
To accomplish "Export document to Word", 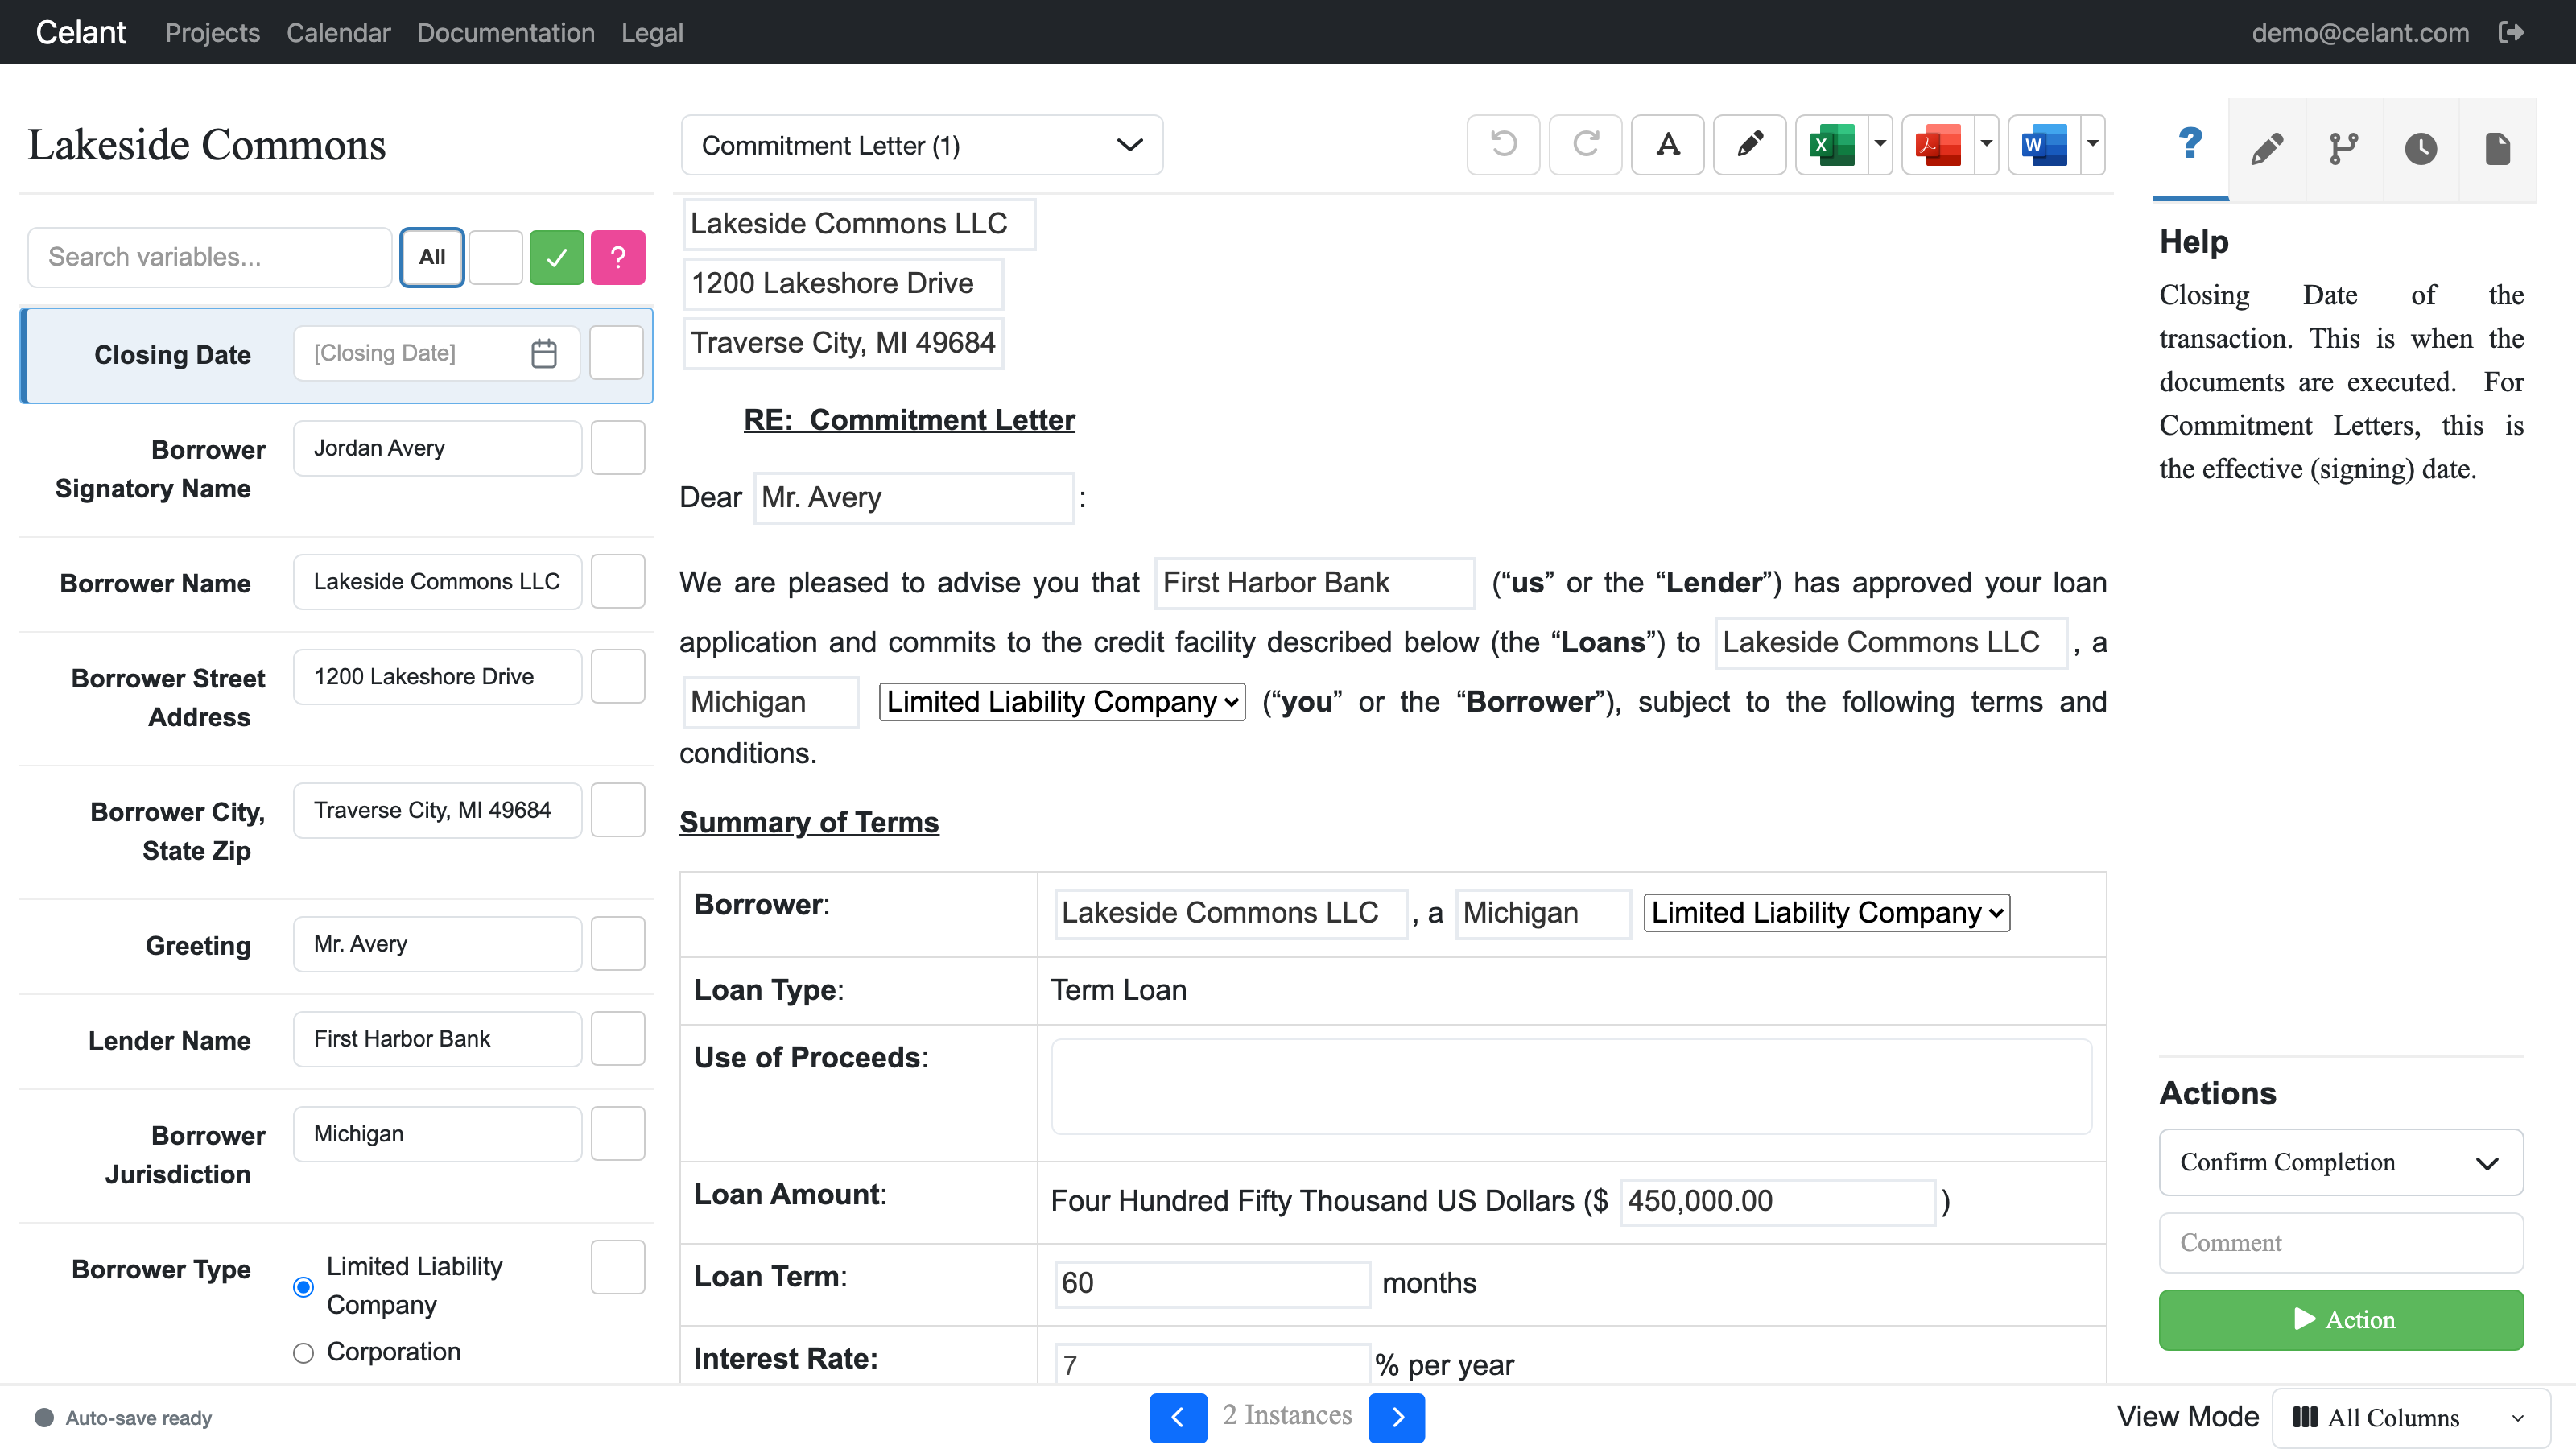I will click(x=2043, y=145).
